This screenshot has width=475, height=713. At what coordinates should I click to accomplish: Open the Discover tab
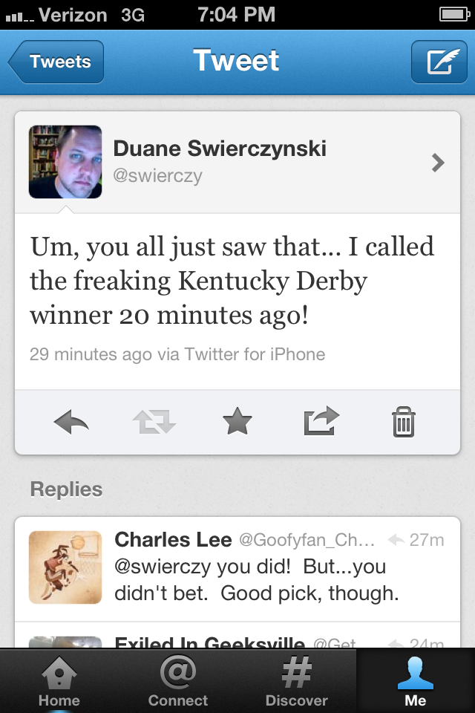296,681
